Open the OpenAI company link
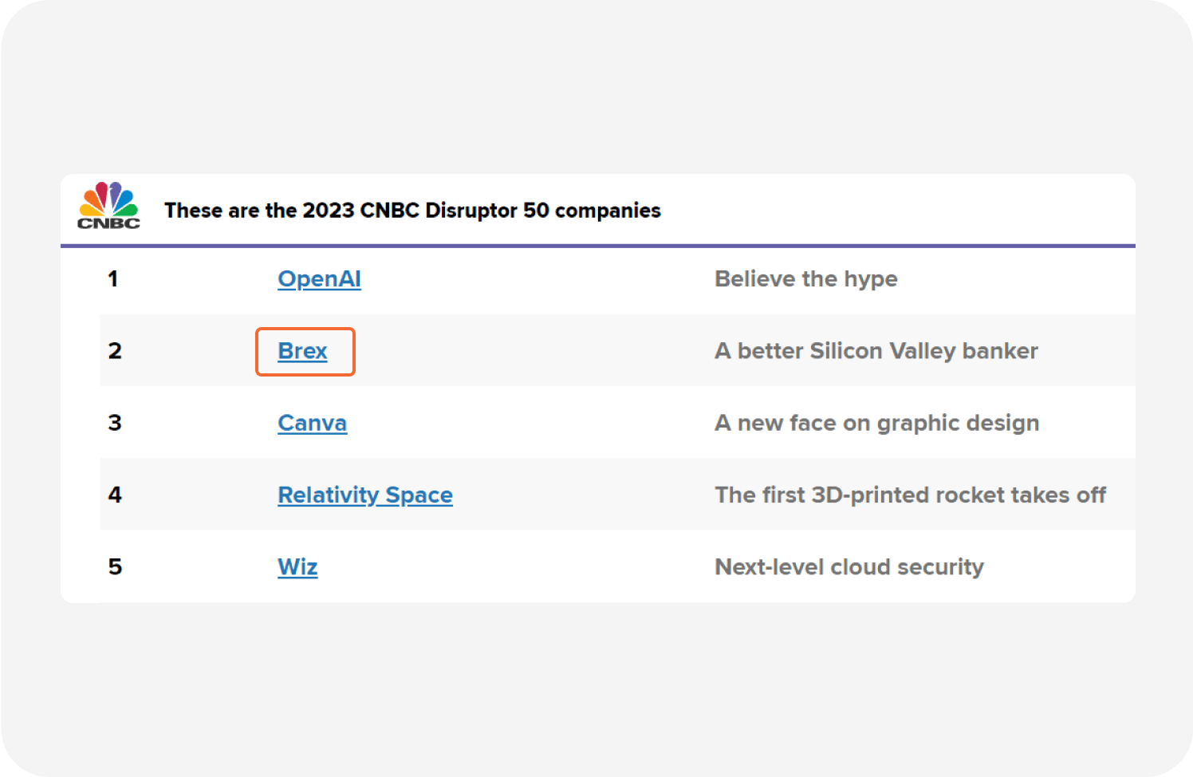1193x777 pixels. (x=319, y=278)
